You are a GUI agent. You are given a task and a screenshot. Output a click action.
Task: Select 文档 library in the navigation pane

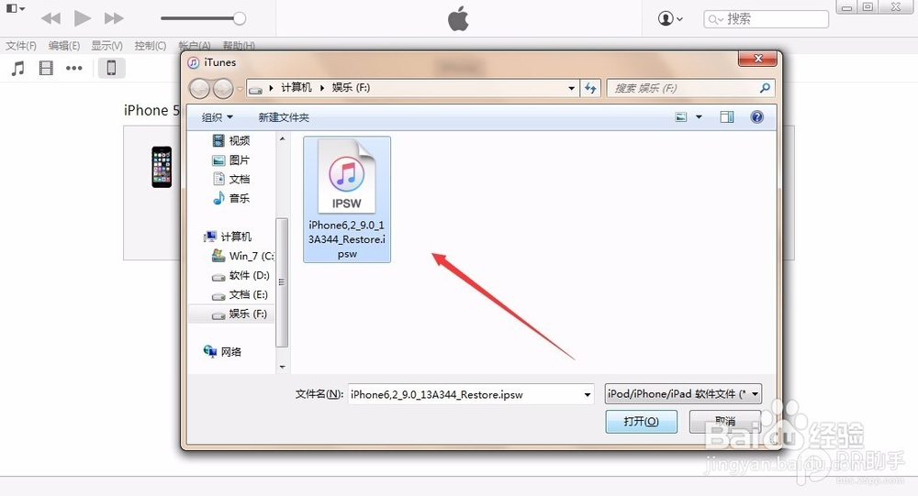point(232,179)
